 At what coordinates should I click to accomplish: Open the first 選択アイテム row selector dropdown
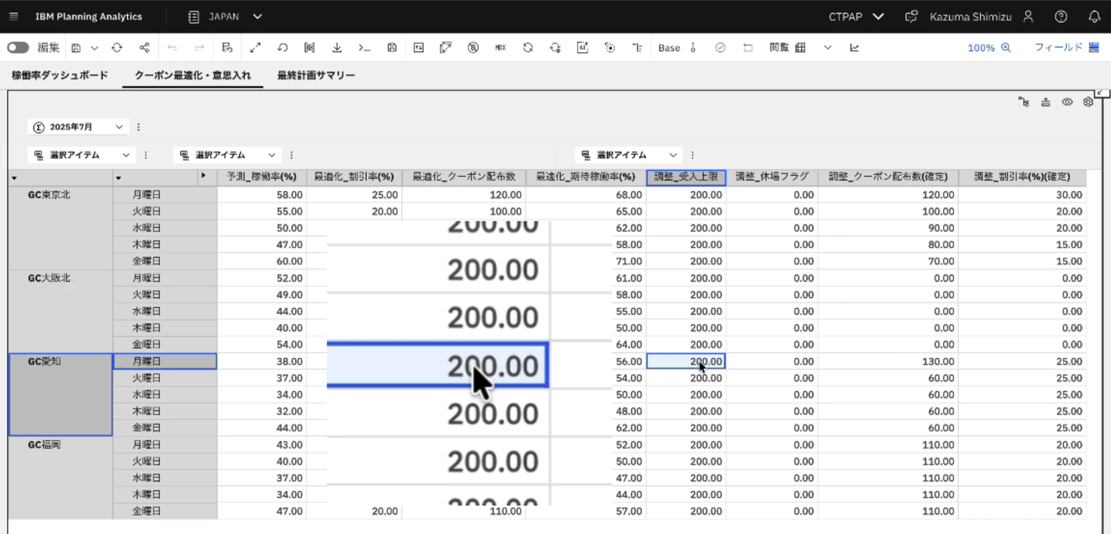pyautogui.click(x=81, y=155)
